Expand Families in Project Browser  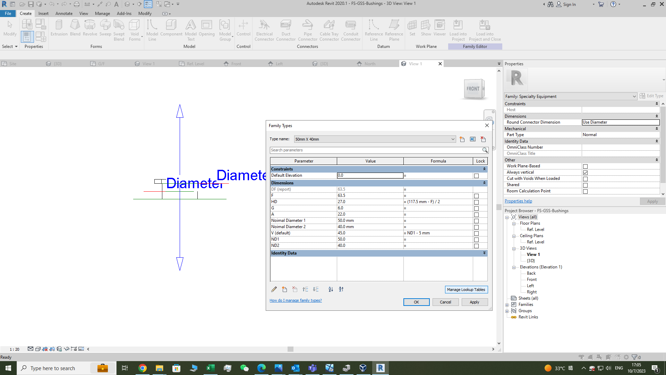(507, 305)
